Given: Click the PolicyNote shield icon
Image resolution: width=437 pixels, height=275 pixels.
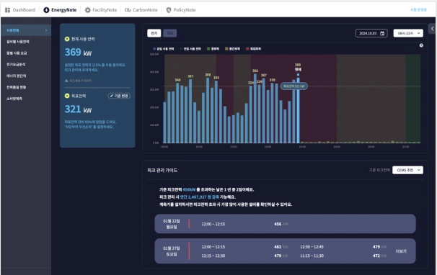Looking at the screenshot, I should point(169,10).
